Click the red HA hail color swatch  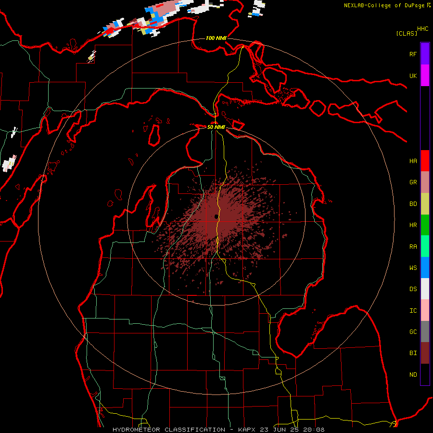[x=425, y=161]
